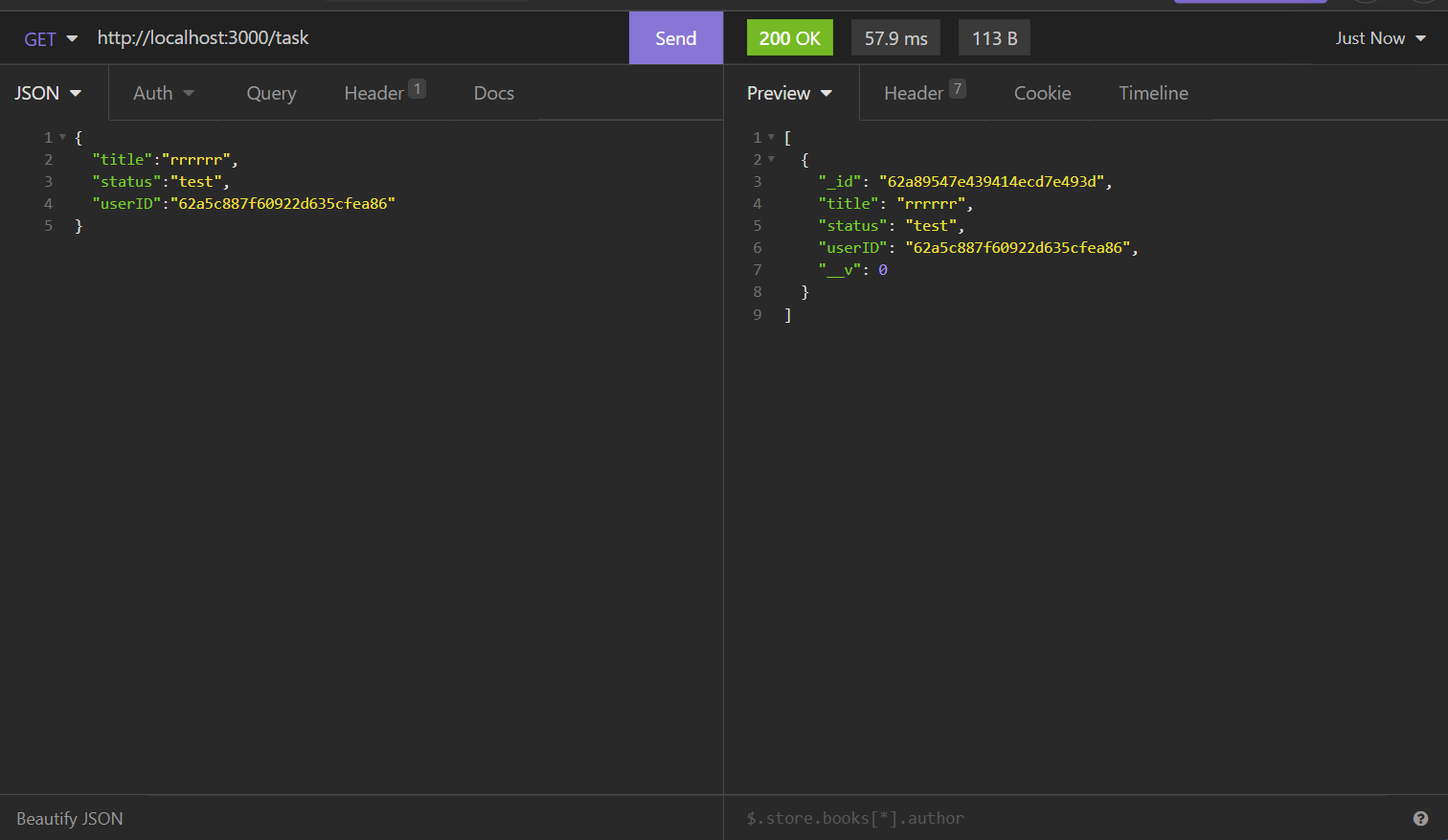Click the response "title" line
This screenshot has height=840, width=1448.
[895, 203]
